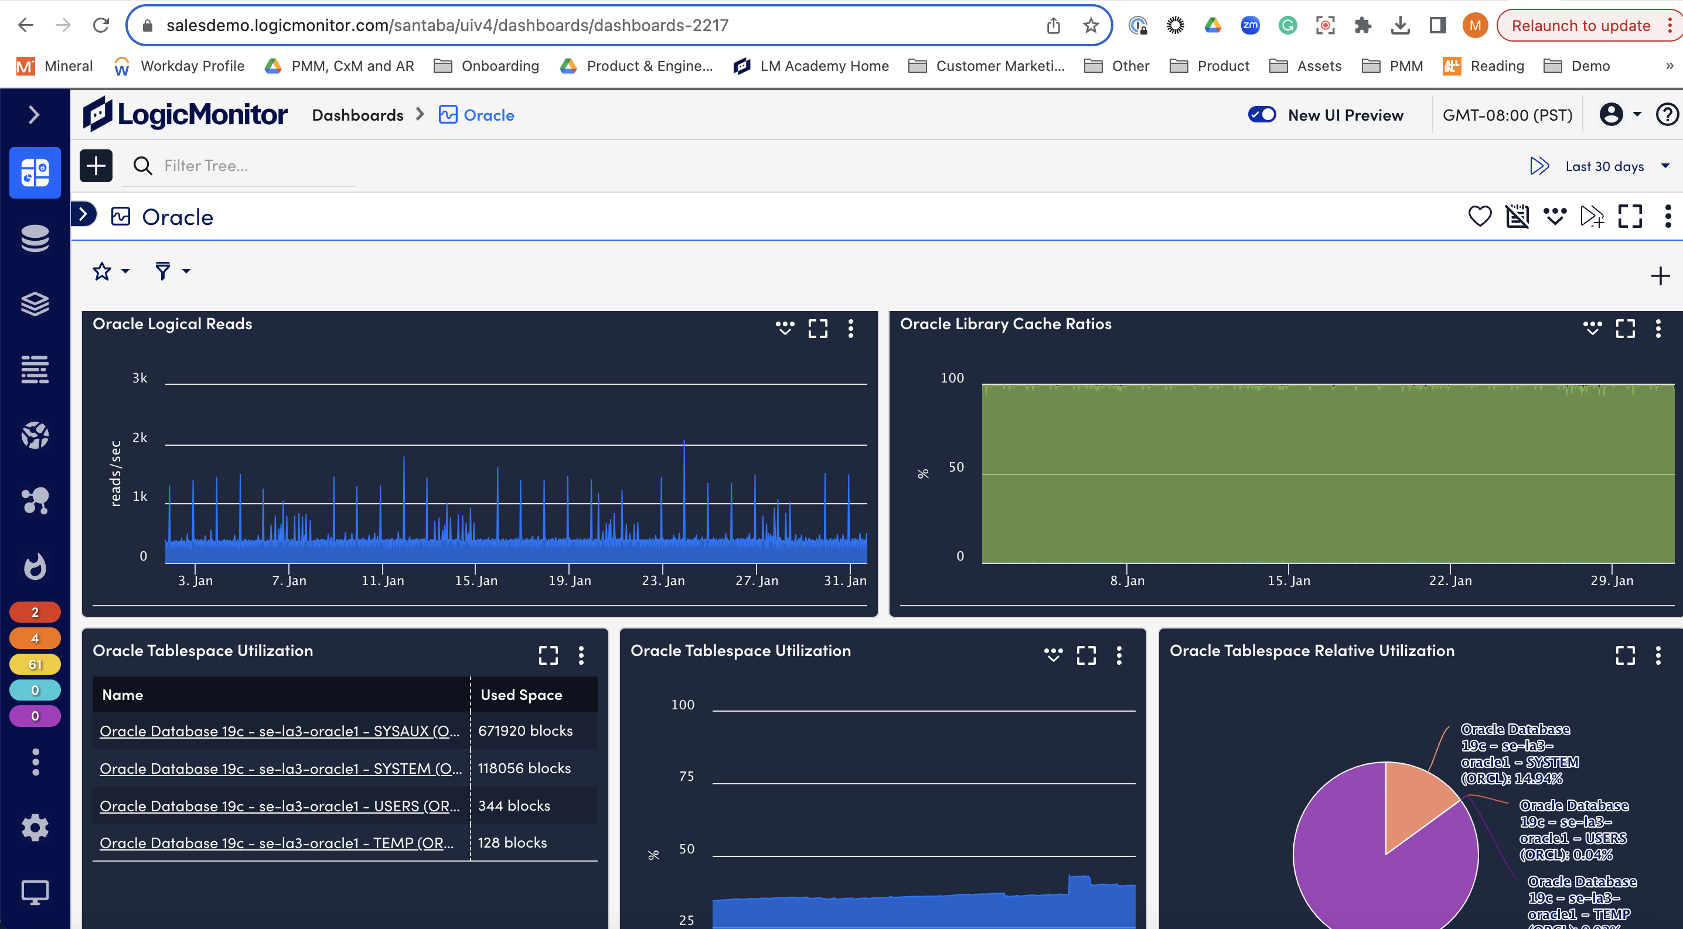Image resolution: width=1683 pixels, height=929 pixels.
Task: Expand the Tablespace Utilization table widget fullscreen
Action: pos(548,655)
